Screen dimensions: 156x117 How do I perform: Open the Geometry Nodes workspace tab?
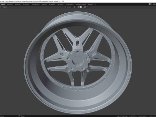coord(81,5)
